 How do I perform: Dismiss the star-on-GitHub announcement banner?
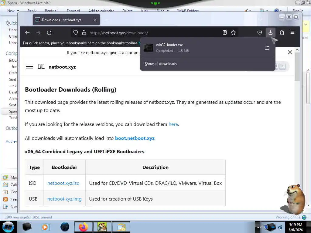point(290,52)
